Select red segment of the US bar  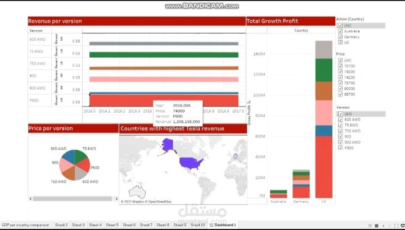coord(324,167)
